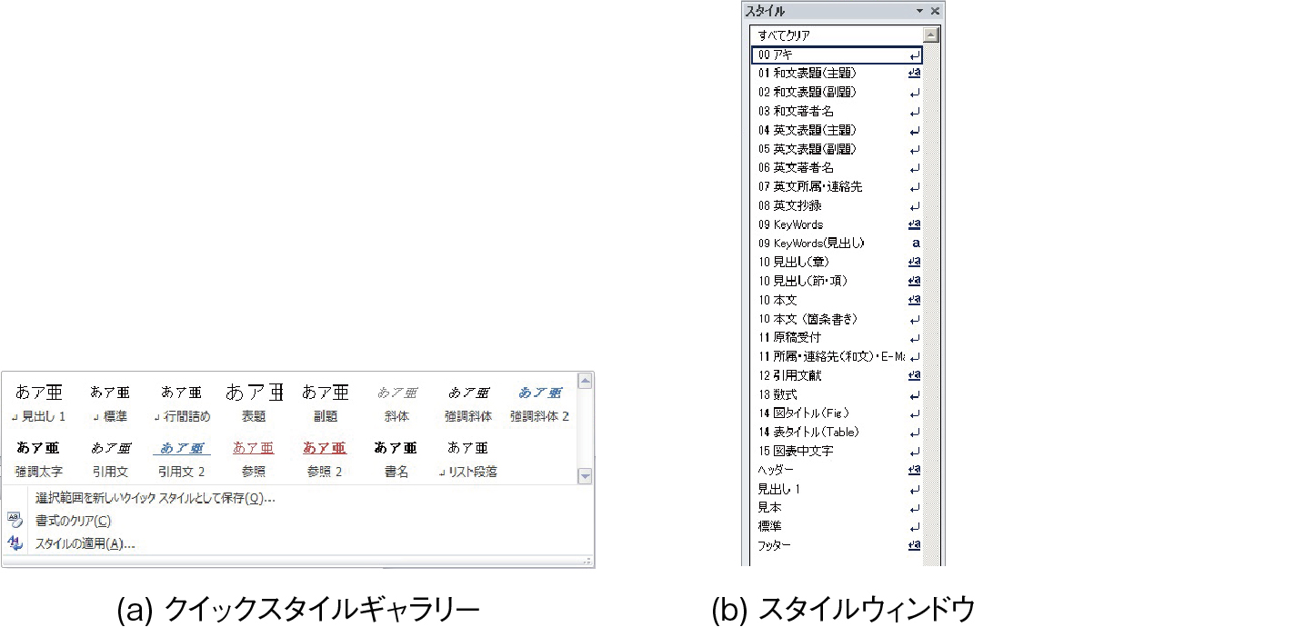Select the リスト段落 quick style
Screen dimensions: 1304x627
(x=467, y=459)
